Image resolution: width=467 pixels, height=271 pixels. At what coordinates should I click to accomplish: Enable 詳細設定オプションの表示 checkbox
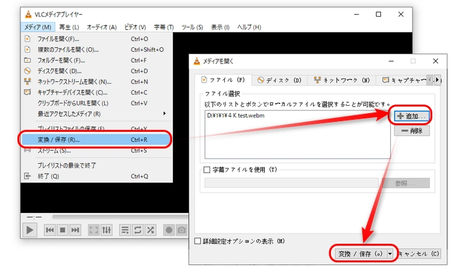[197, 241]
